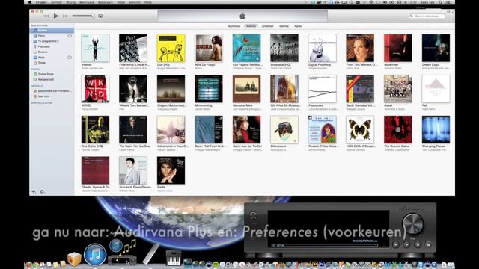The height and width of the screenshot is (269, 479).
Task: Select Films in the sidebar
Action: tap(52, 36)
